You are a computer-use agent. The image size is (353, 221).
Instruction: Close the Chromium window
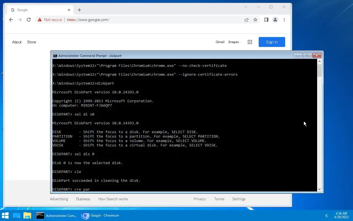pos(284,7)
